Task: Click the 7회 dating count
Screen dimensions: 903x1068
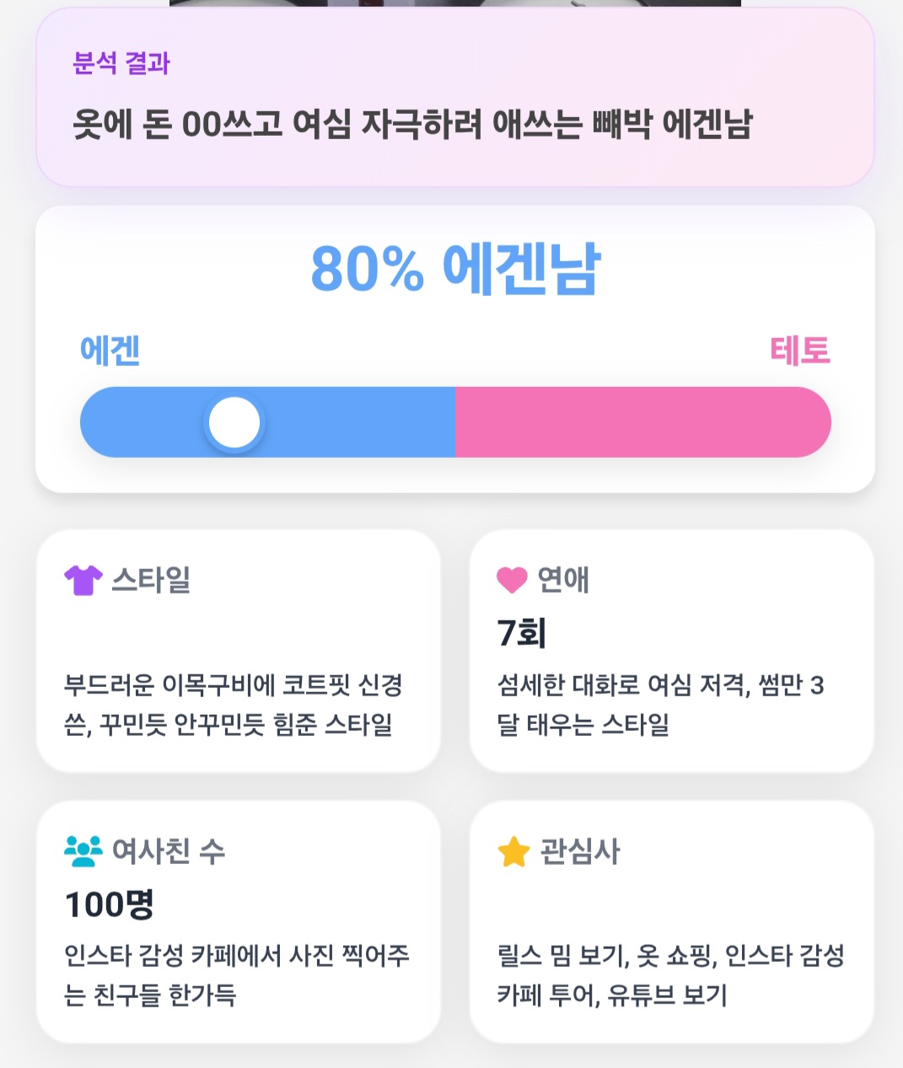Action: [522, 633]
